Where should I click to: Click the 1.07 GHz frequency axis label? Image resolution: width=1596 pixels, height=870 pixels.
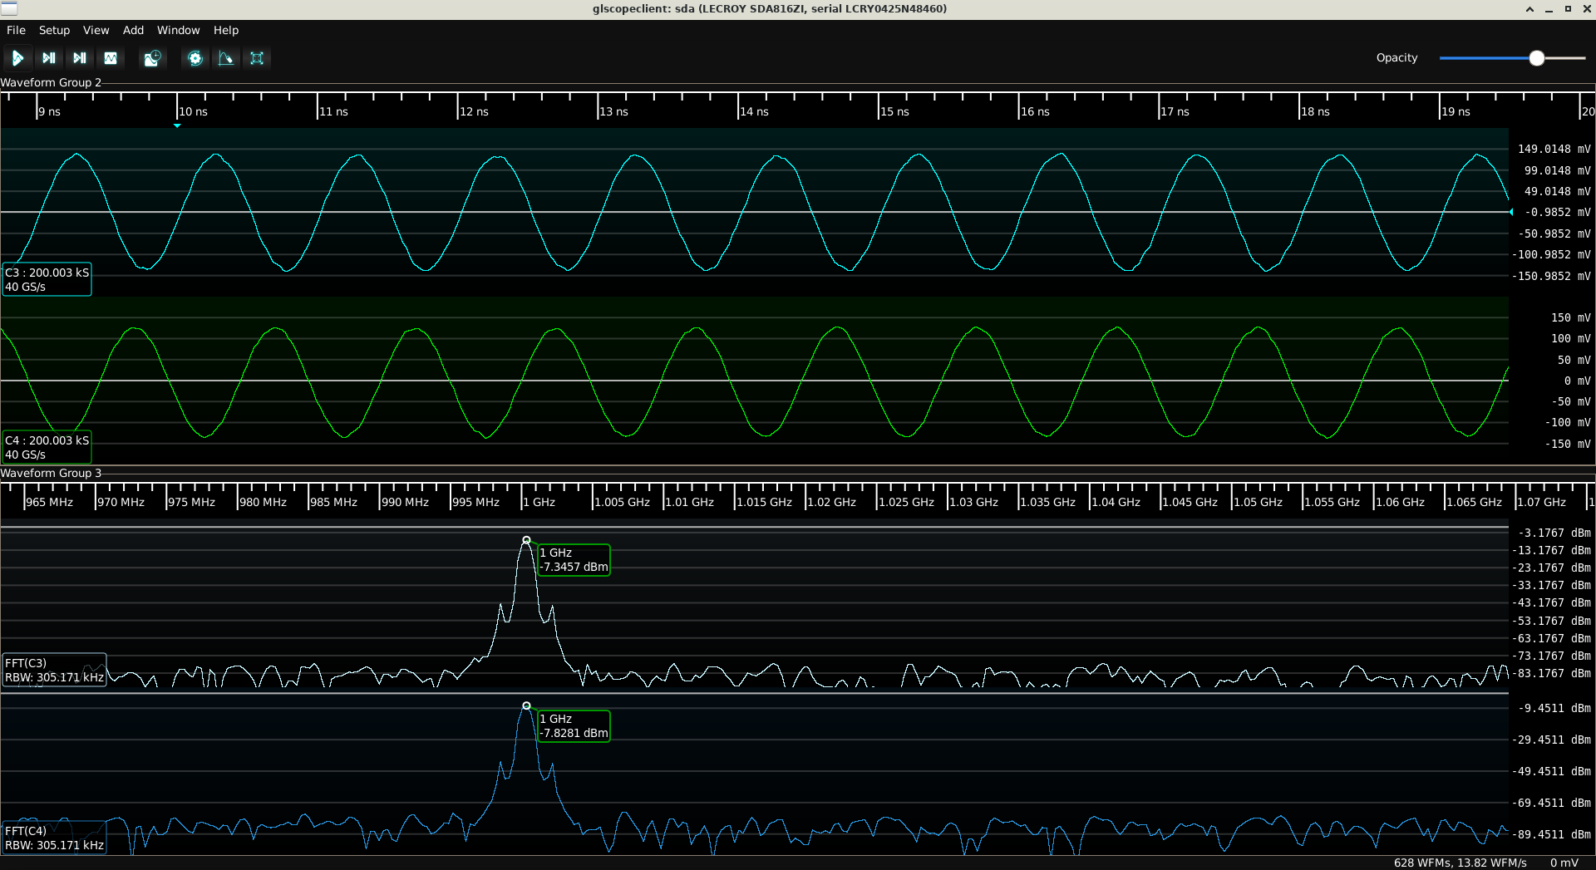tap(1541, 502)
